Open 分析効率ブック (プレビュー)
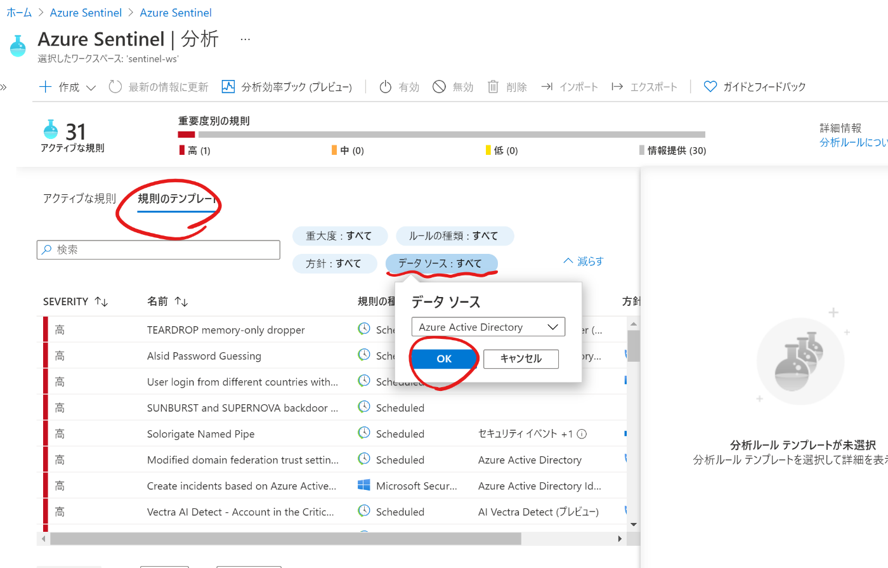This screenshot has height=568, width=888. [287, 87]
